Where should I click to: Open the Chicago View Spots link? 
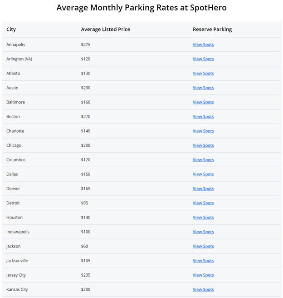tap(203, 145)
